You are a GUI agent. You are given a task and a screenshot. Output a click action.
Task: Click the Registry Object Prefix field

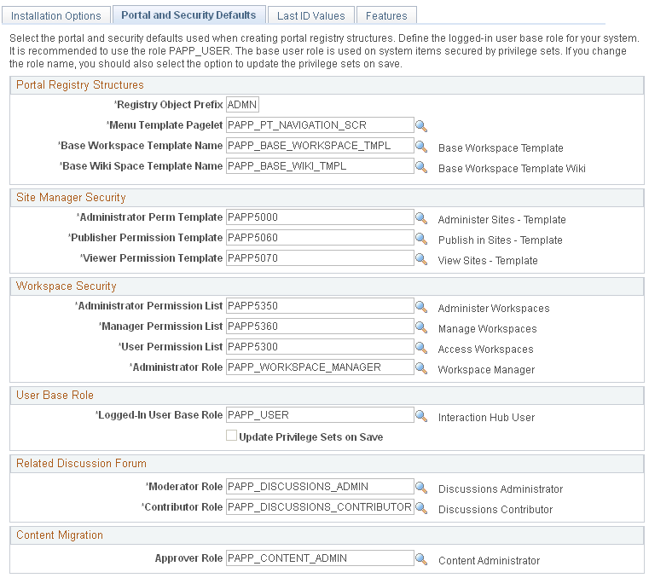coord(242,105)
